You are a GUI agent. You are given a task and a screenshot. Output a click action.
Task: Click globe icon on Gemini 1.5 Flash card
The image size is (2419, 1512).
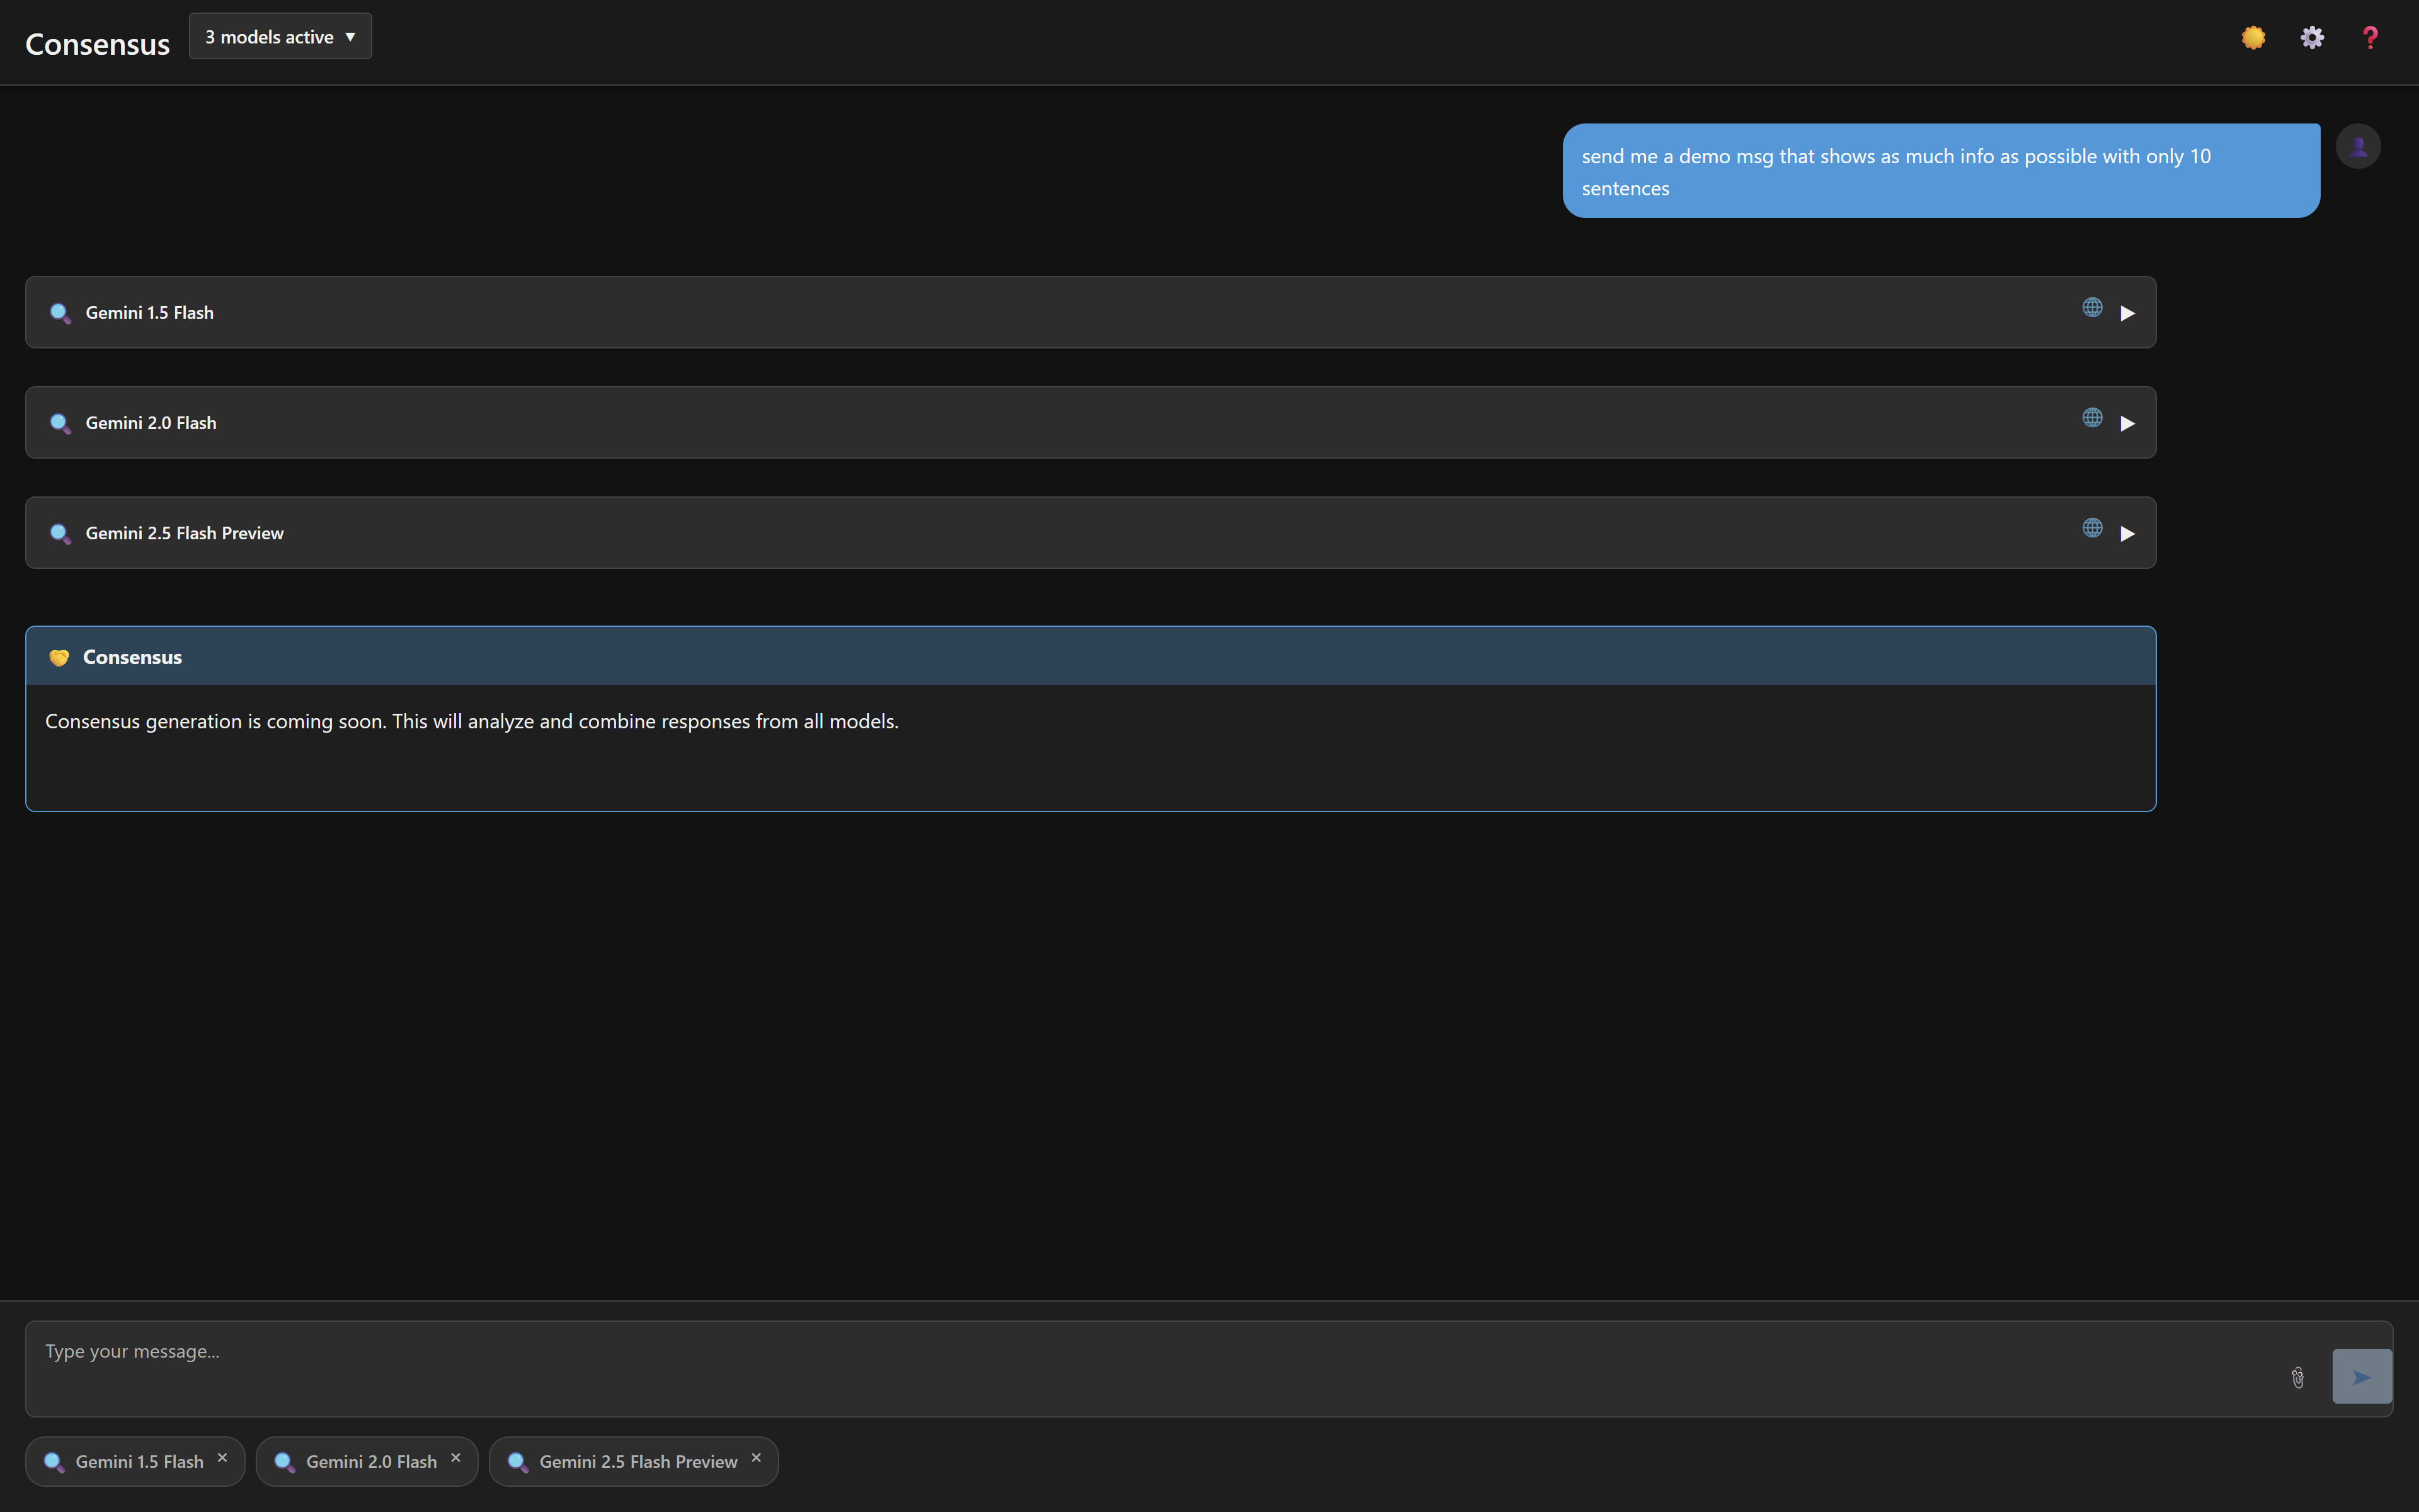pos(2092,308)
